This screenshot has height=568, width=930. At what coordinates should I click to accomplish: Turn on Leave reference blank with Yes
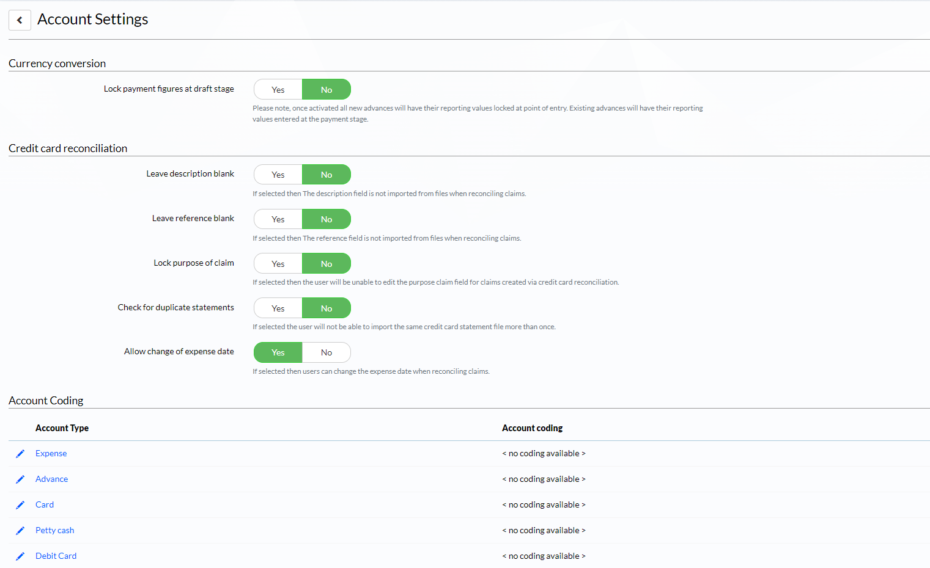(278, 219)
